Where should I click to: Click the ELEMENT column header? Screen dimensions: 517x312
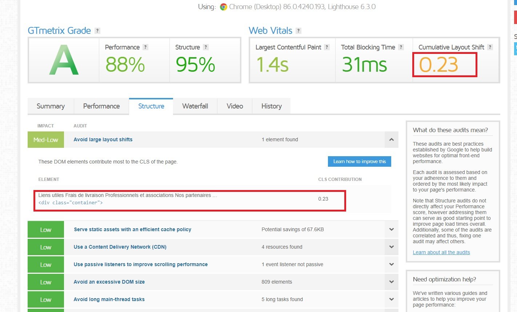pos(49,179)
